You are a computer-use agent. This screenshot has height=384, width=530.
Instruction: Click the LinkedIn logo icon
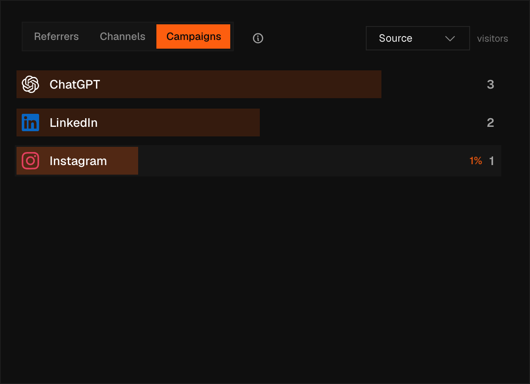[30, 122]
